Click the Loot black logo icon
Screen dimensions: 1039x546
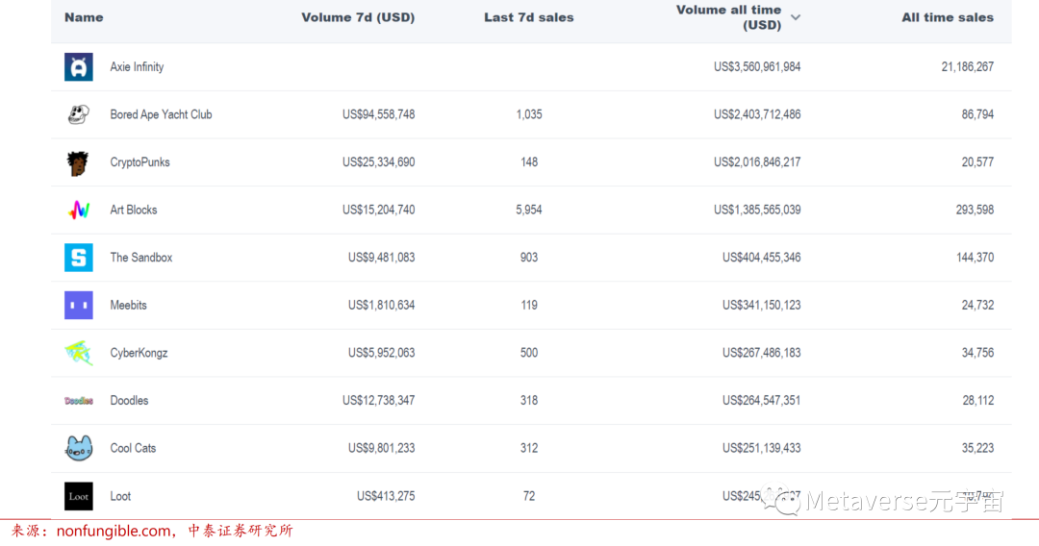click(78, 496)
